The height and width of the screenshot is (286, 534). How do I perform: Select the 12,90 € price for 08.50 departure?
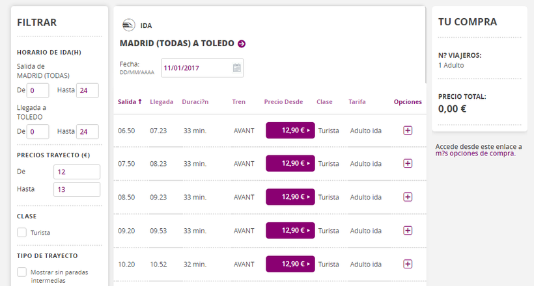(x=290, y=197)
